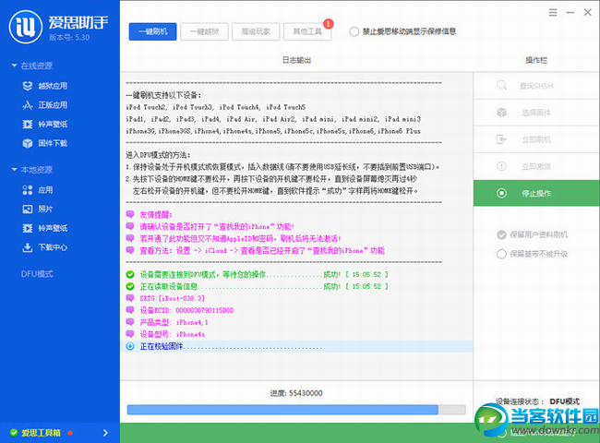The height and width of the screenshot is (443, 600).
Task: Collapse the 在线资源 section
Action: tap(14, 66)
